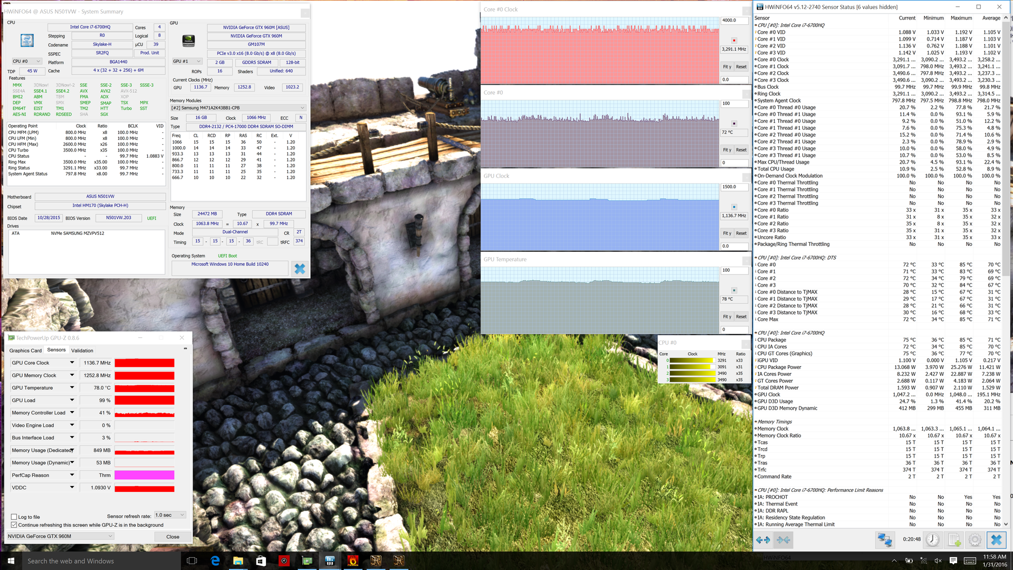Click the logging sheet with plus icon

tap(954, 540)
